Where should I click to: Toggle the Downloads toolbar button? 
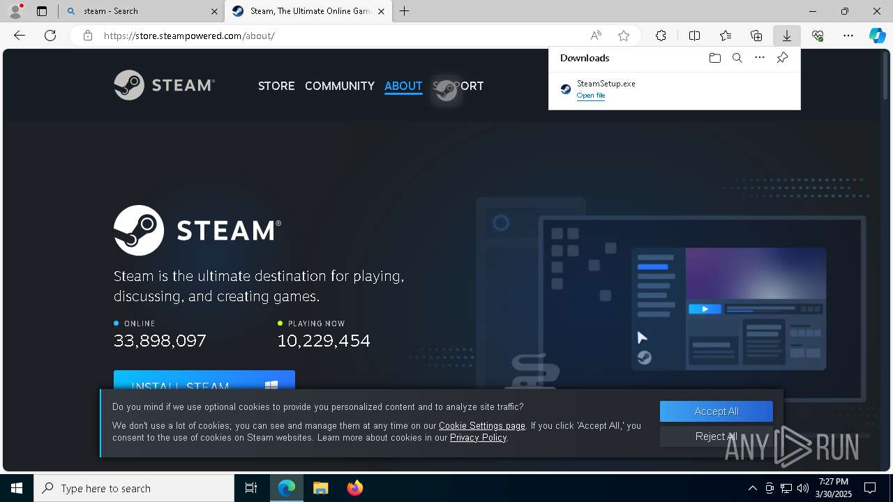pyautogui.click(x=786, y=36)
